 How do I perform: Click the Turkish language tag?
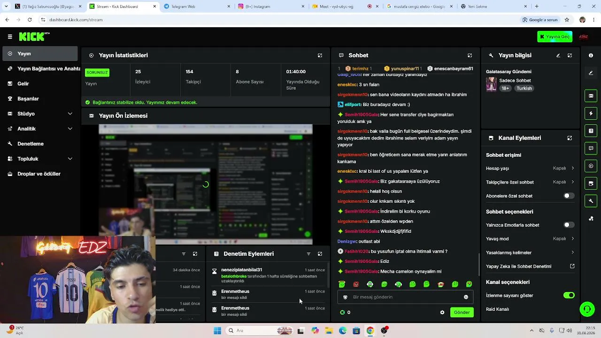click(x=524, y=88)
